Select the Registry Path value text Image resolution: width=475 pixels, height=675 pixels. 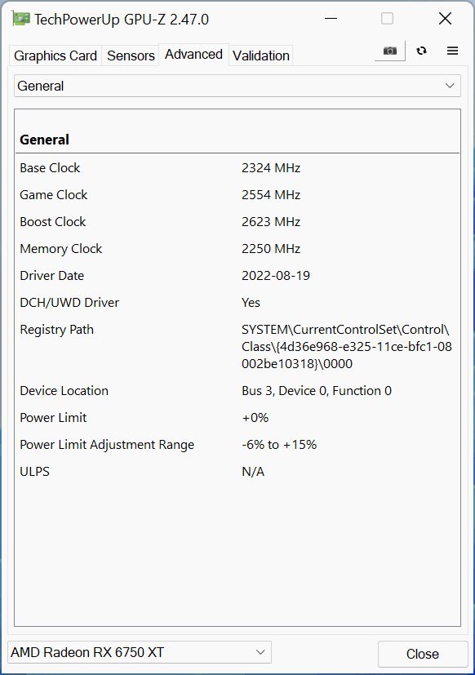(347, 347)
